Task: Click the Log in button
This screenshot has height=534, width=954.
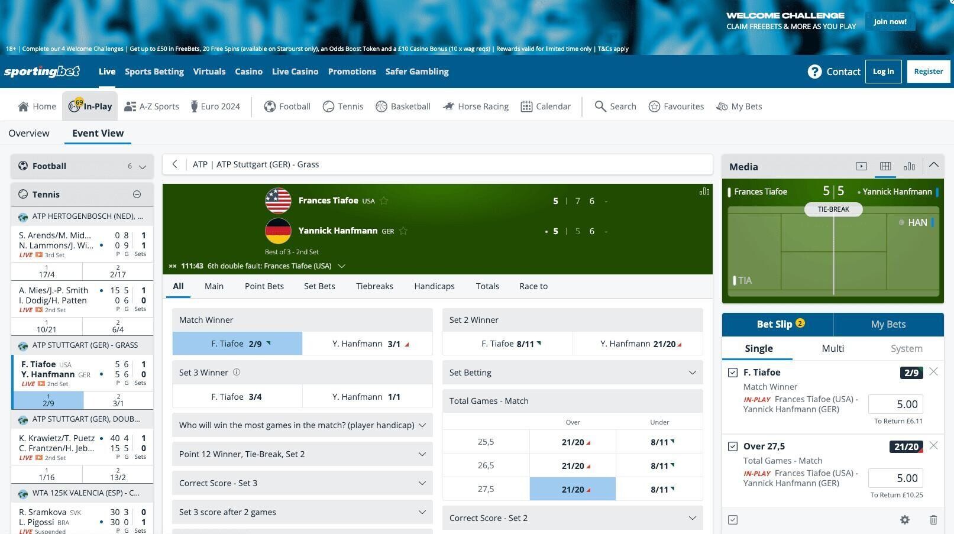Action: (x=884, y=72)
